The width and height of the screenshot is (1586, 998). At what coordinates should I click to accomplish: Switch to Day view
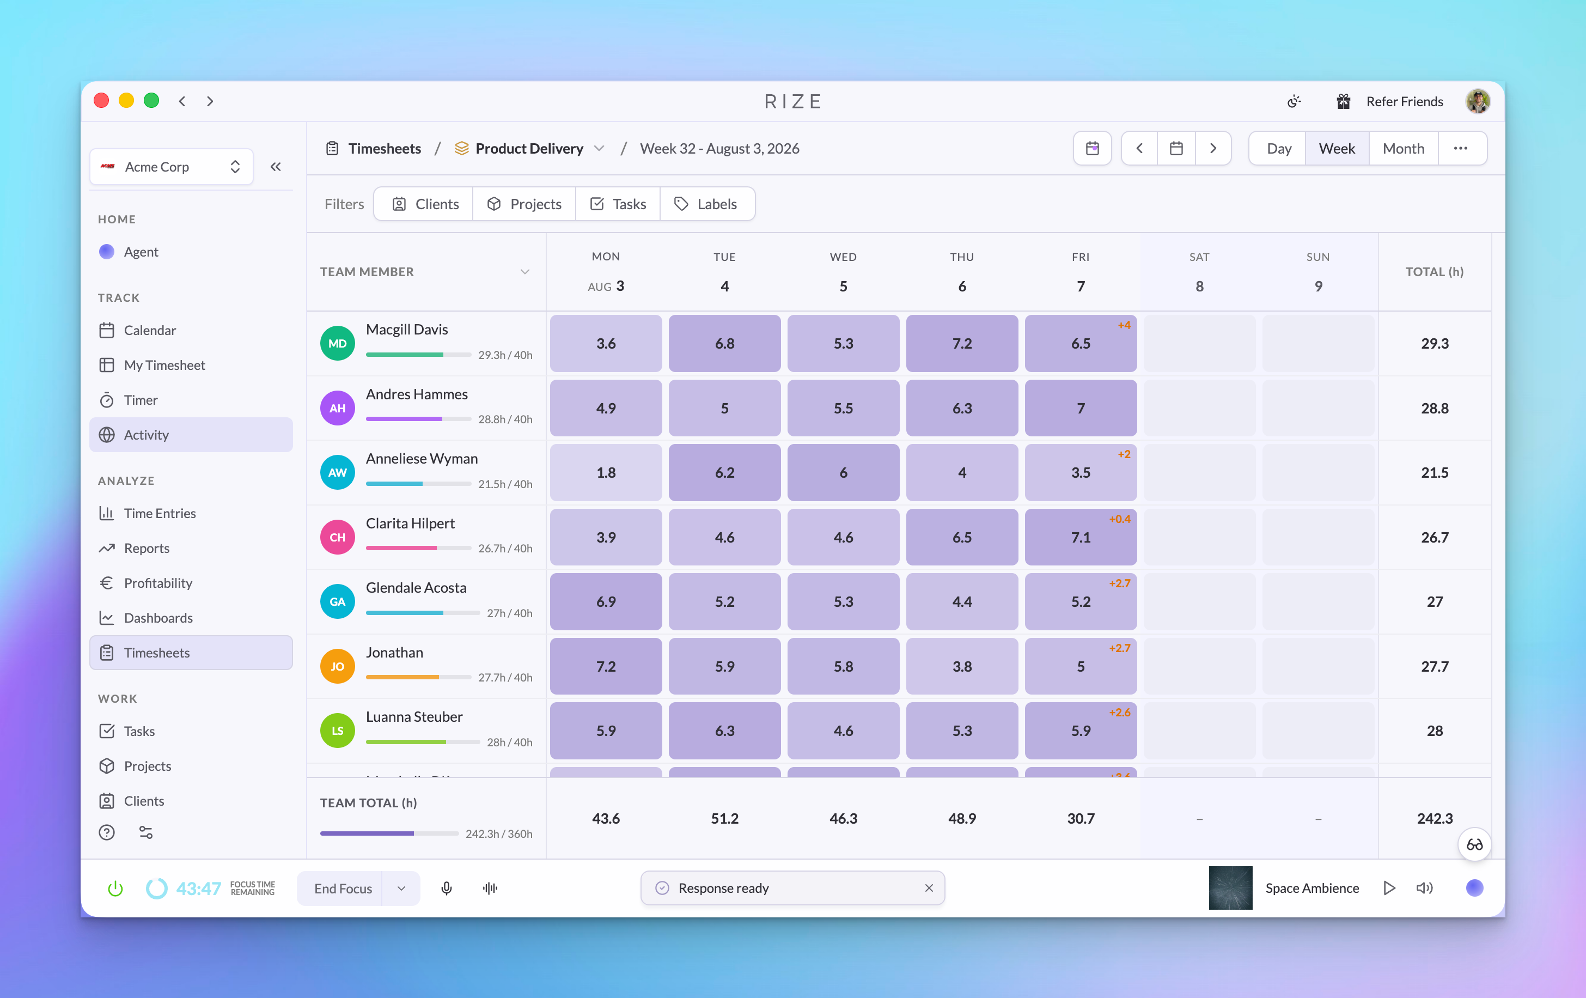[1278, 148]
